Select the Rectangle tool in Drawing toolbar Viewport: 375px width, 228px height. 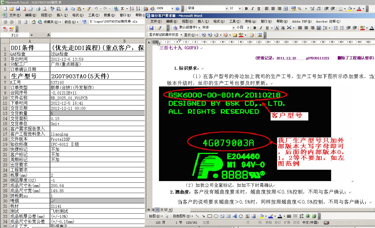[x=210, y=216]
